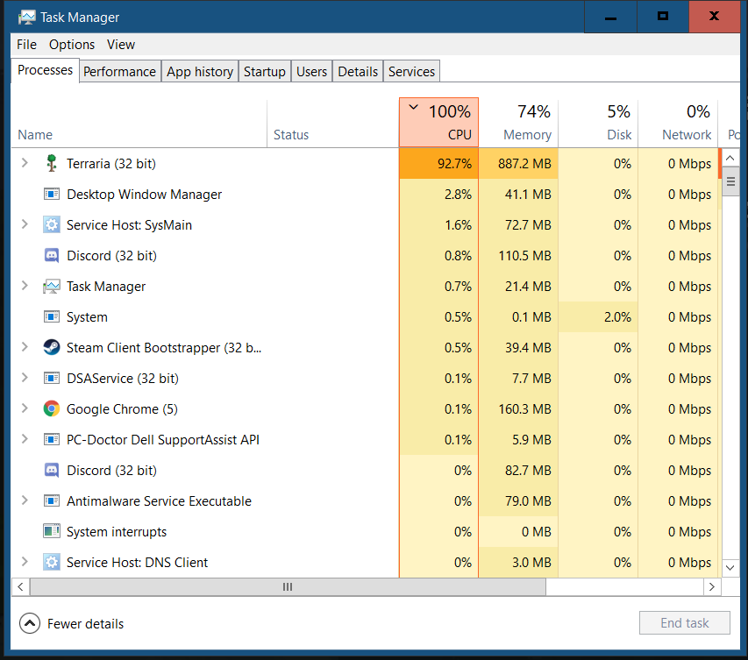
Task: Click the Steam Client Bootstrapper icon
Action: tap(52, 347)
